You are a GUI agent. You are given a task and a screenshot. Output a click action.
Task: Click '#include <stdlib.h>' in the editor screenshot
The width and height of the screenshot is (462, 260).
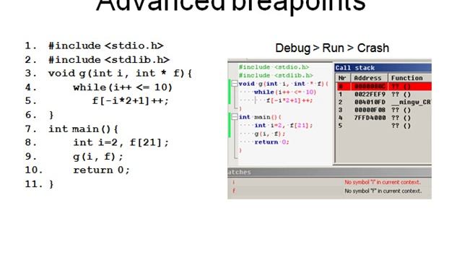tap(276, 75)
